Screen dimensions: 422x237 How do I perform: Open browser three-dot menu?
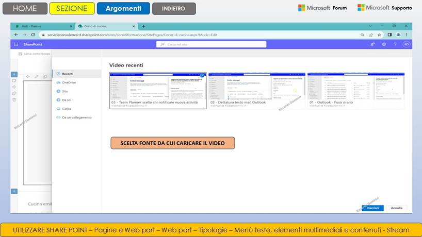pyautogui.click(x=407, y=35)
